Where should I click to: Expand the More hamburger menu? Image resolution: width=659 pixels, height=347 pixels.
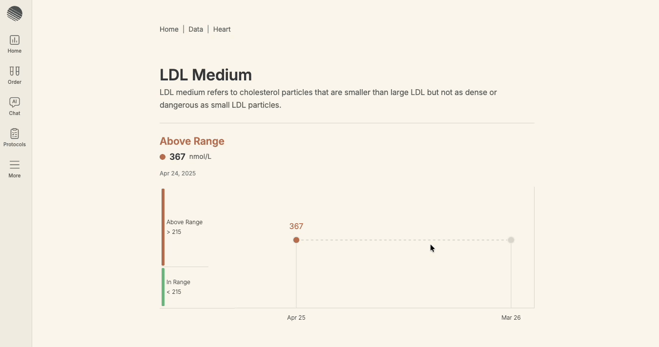coord(15,165)
